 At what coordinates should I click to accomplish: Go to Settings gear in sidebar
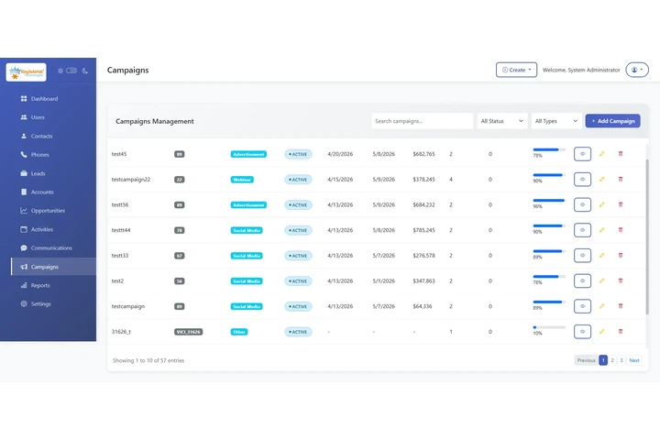coord(40,303)
